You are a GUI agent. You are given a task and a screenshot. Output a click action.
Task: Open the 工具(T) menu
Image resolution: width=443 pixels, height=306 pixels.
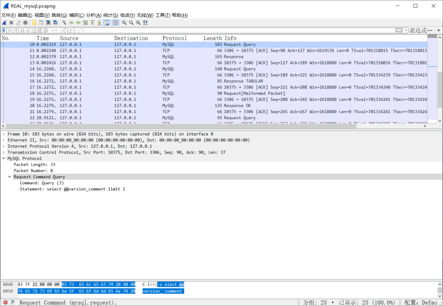(163, 15)
